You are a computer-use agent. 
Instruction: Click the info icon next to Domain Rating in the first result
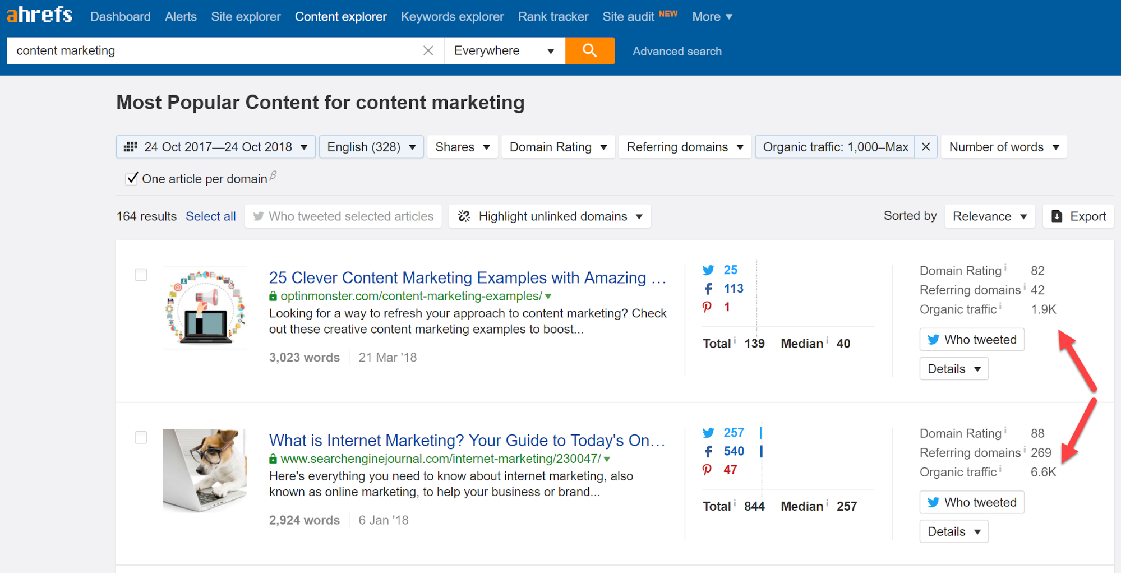(x=1005, y=268)
